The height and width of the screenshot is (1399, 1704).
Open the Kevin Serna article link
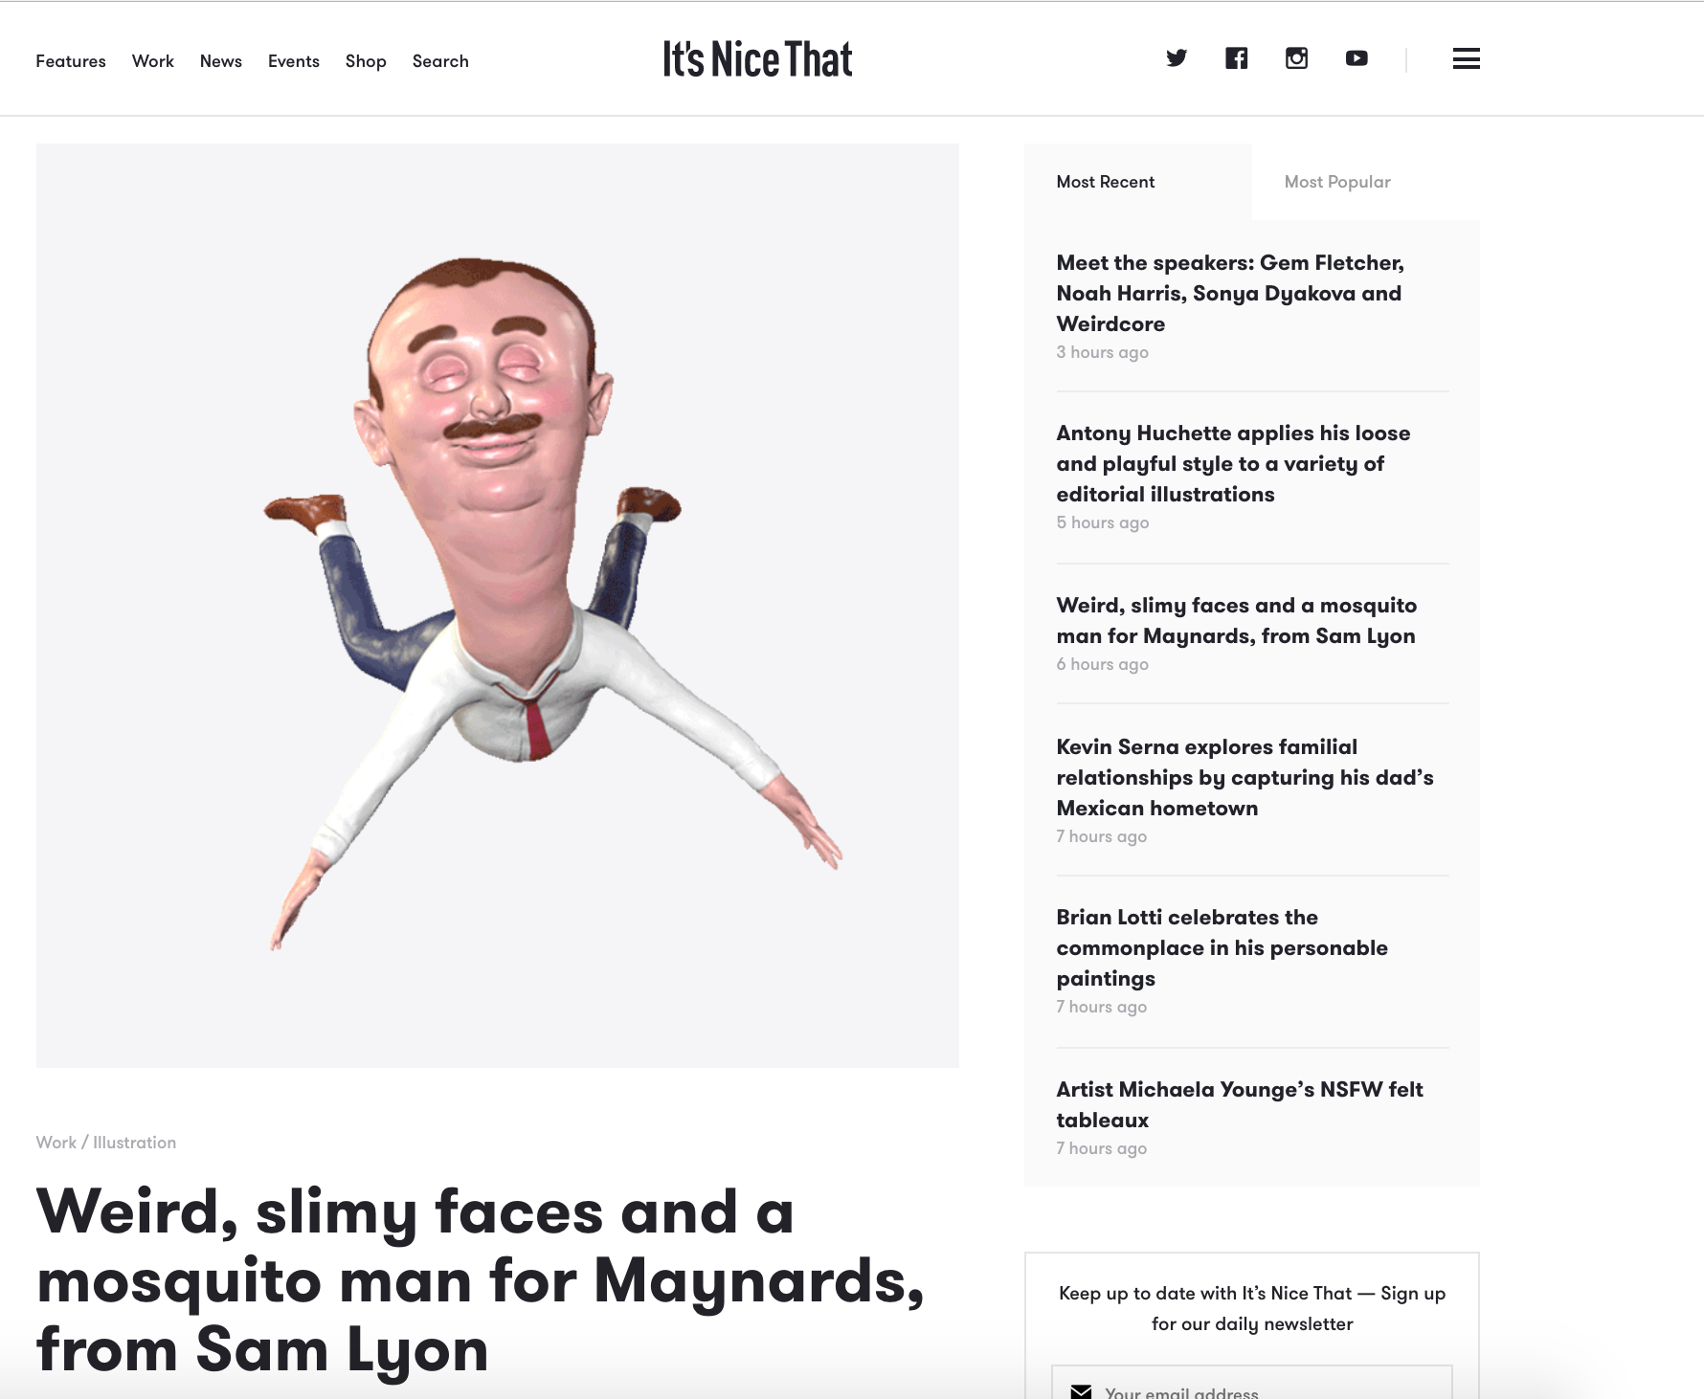[x=1244, y=777]
